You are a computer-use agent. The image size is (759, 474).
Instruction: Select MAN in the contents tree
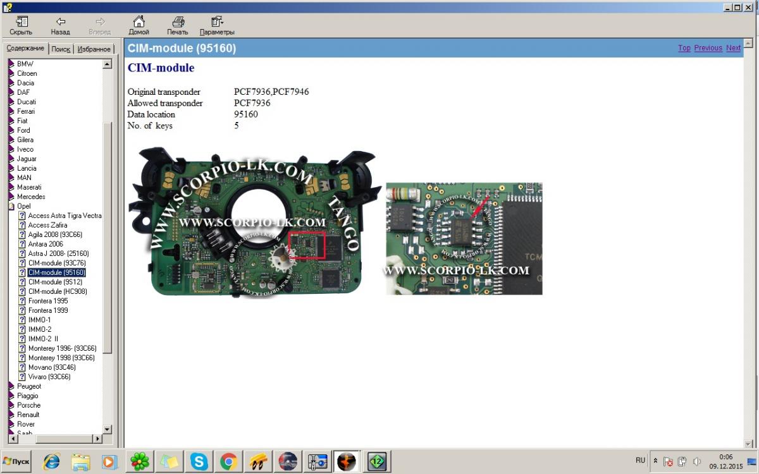24,178
